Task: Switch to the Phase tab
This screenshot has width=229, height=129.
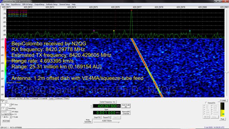Action: coord(66,98)
